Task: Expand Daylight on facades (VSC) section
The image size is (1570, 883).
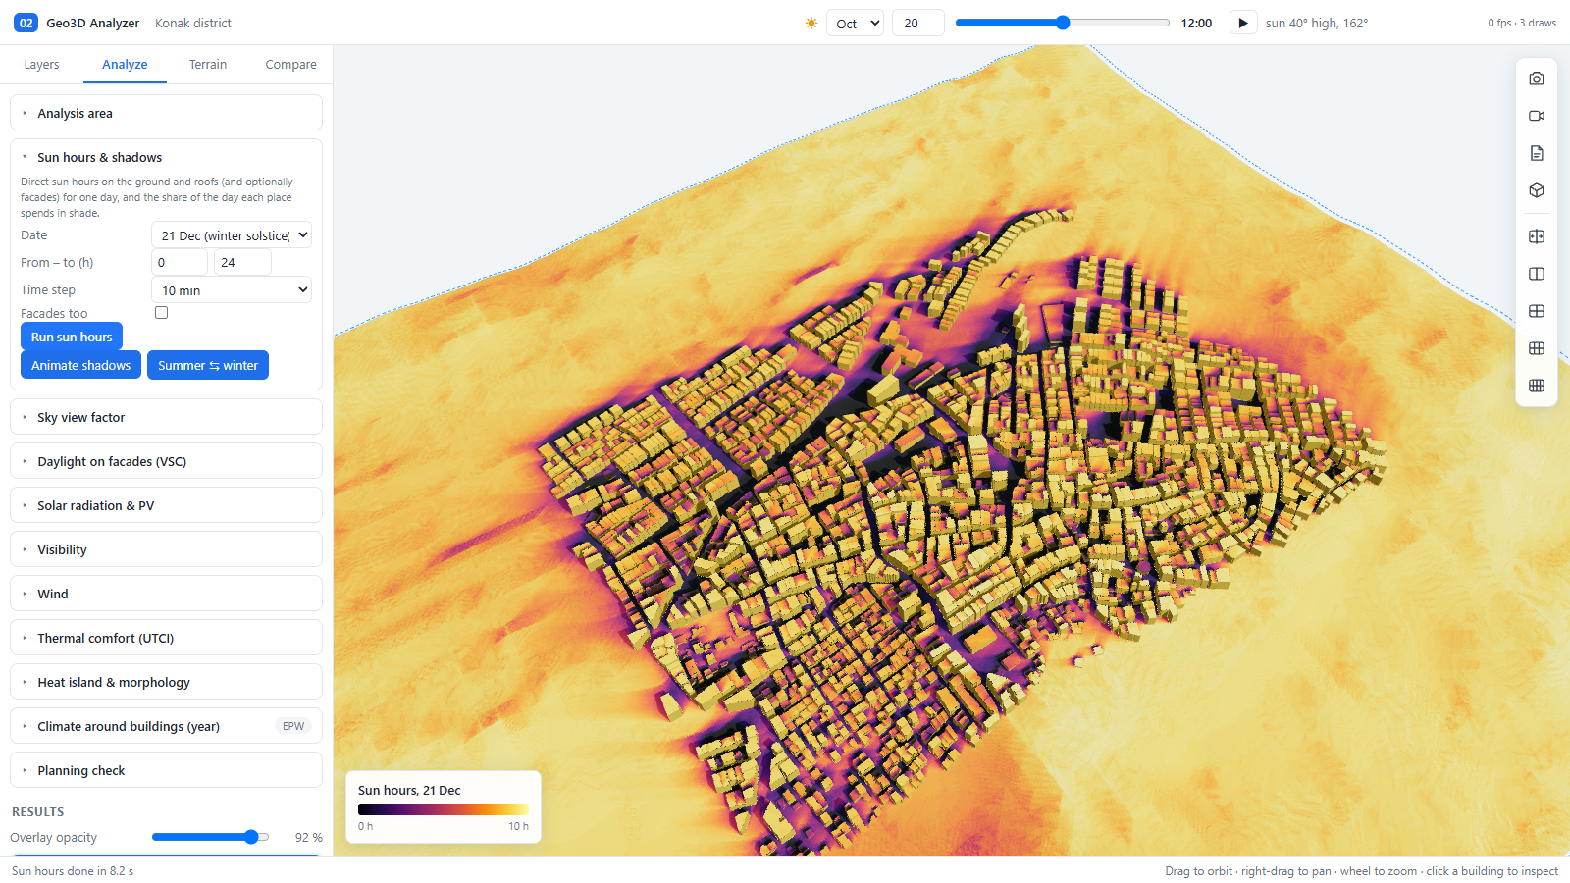Action: point(166,461)
